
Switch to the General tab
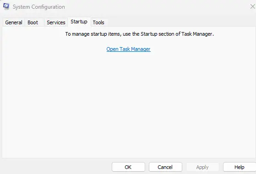tap(14, 22)
